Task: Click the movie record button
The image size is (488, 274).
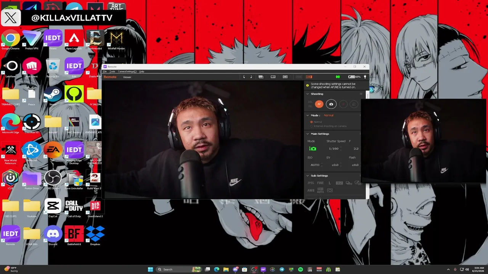Action: point(343,104)
